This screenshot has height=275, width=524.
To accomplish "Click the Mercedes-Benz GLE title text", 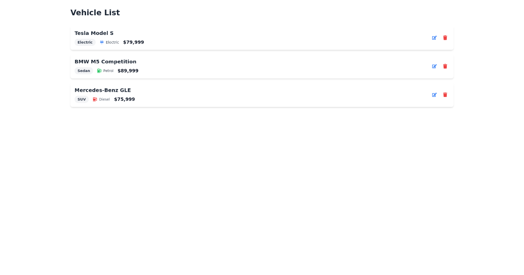I will [103, 90].
